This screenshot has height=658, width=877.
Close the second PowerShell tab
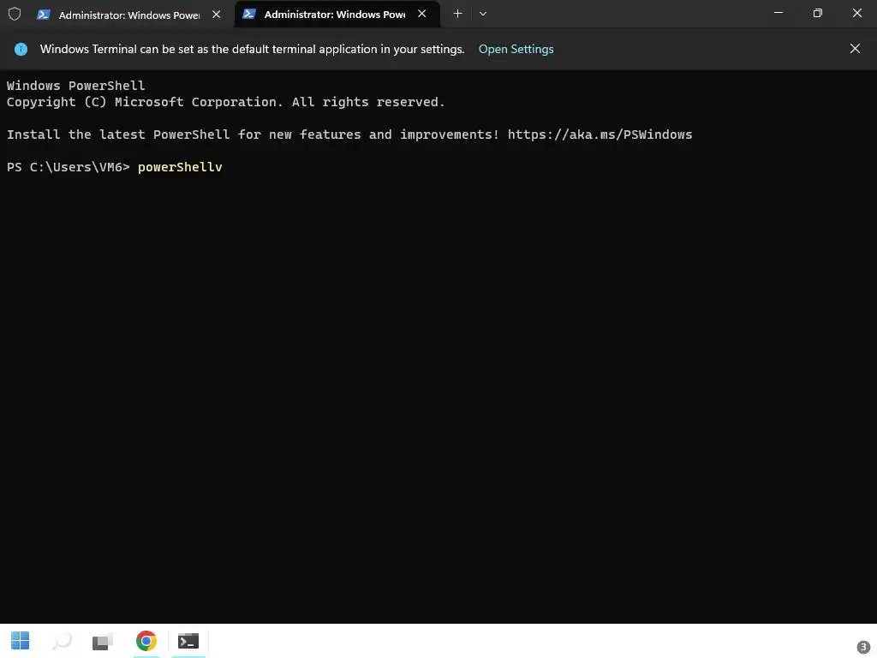pos(421,14)
